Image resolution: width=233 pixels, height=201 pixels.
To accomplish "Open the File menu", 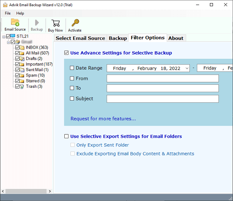I will (x=8, y=13).
